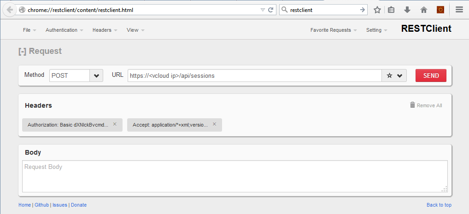
Task: Click the RESTClient brand title
Action: 426,29
